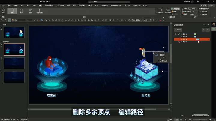Click the star icon in quick toolbar
Screen dimensions: 216x121
point(154,20)
